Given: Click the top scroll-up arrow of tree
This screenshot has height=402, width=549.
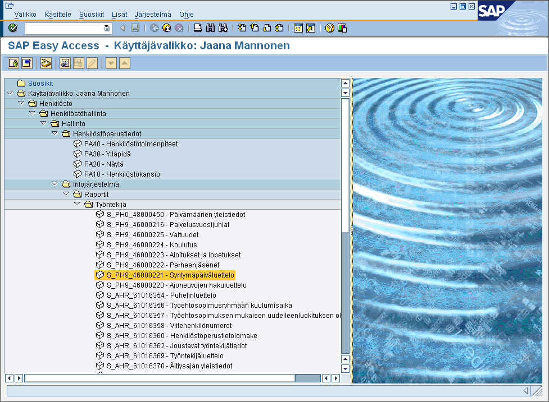Looking at the screenshot, I should [345, 83].
